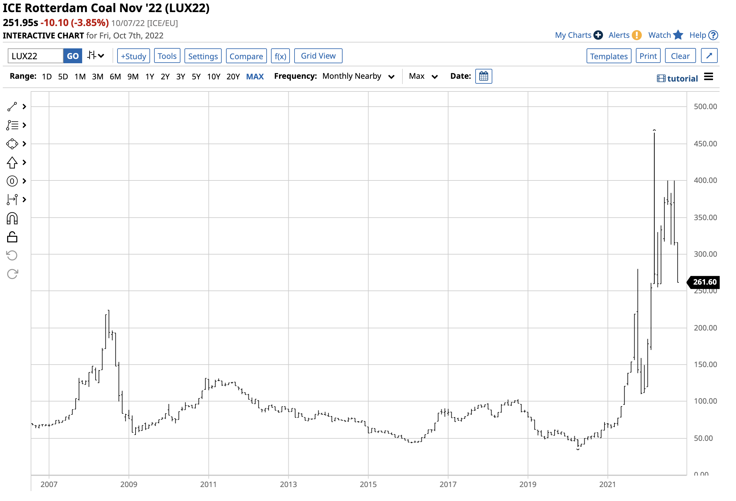Select the price measure tool
This screenshot has height=501, width=736.
click(12, 200)
